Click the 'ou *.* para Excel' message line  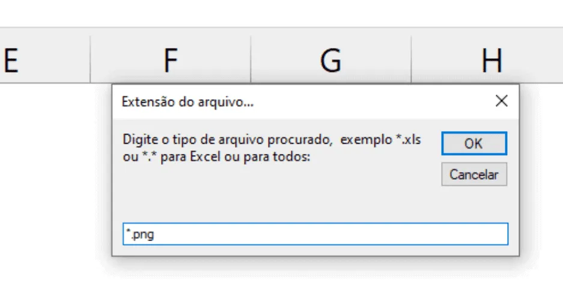216,157
